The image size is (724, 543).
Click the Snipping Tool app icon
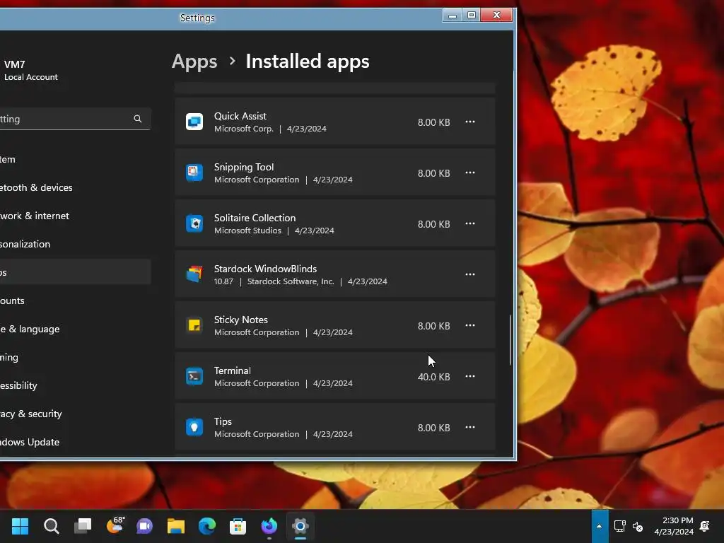[x=194, y=173]
